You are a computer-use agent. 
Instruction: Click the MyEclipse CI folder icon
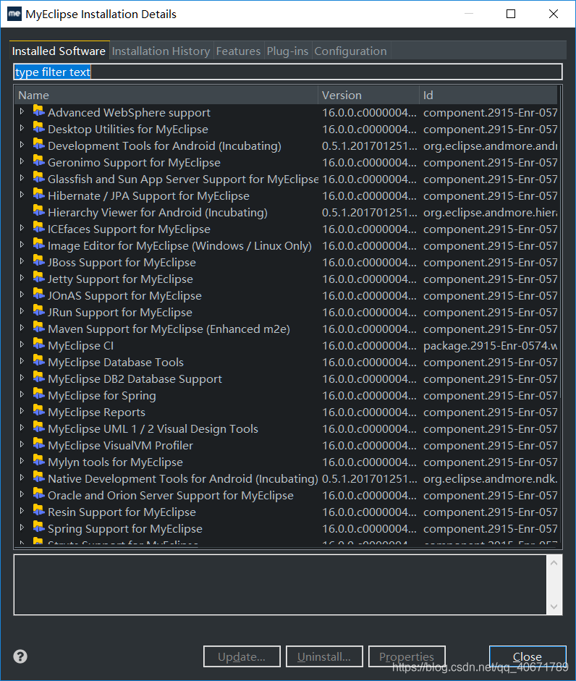click(38, 344)
